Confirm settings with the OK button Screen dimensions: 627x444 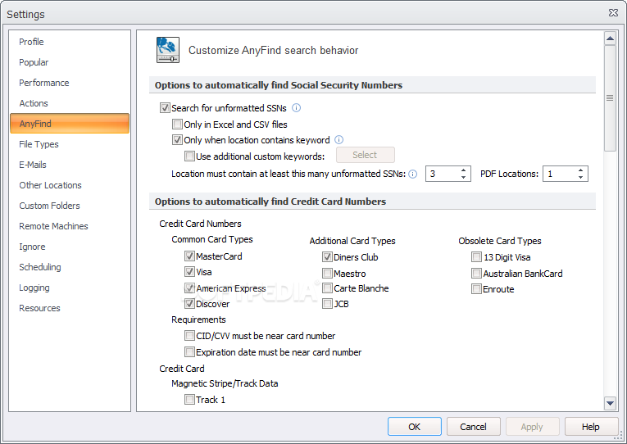[414, 427]
